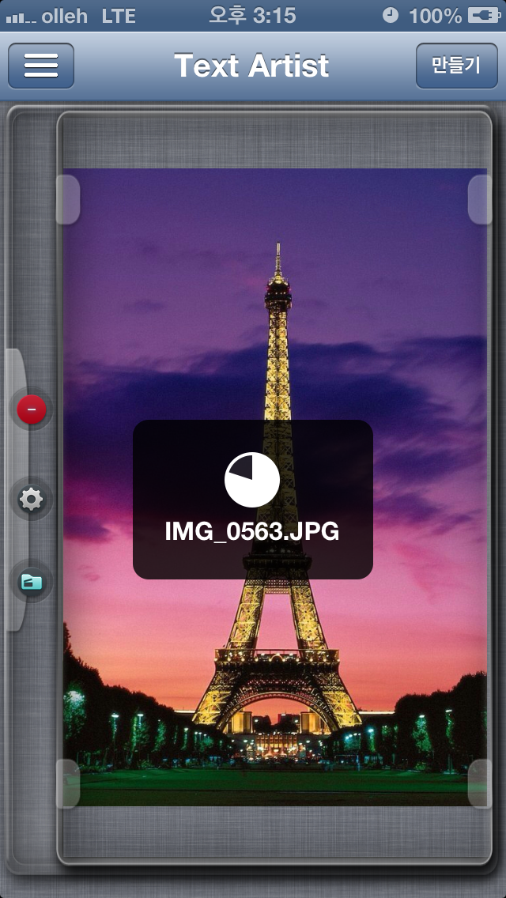Tap the top-left corner handle of photo
The height and width of the screenshot is (898, 506).
[68, 199]
